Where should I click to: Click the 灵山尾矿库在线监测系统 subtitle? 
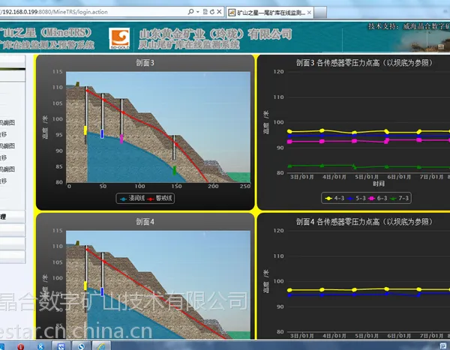click(x=188, y=44)
